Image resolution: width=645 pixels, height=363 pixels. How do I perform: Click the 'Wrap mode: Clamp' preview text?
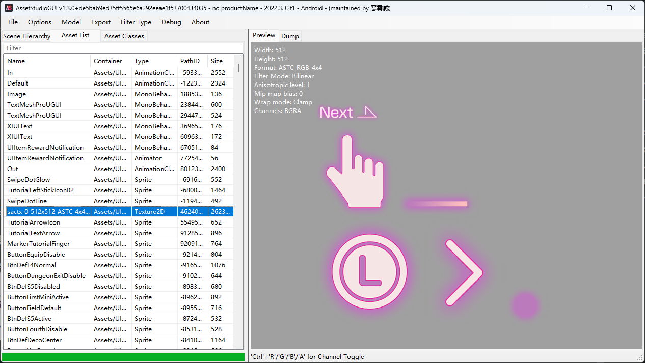[283, 102]
